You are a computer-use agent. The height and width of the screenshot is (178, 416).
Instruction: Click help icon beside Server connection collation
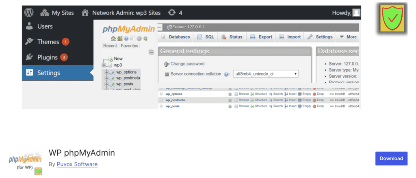pyautogui.click(x=226, y=74)
